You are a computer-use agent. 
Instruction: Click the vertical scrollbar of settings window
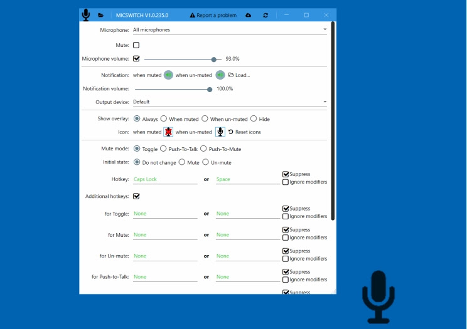pos(333,121)
